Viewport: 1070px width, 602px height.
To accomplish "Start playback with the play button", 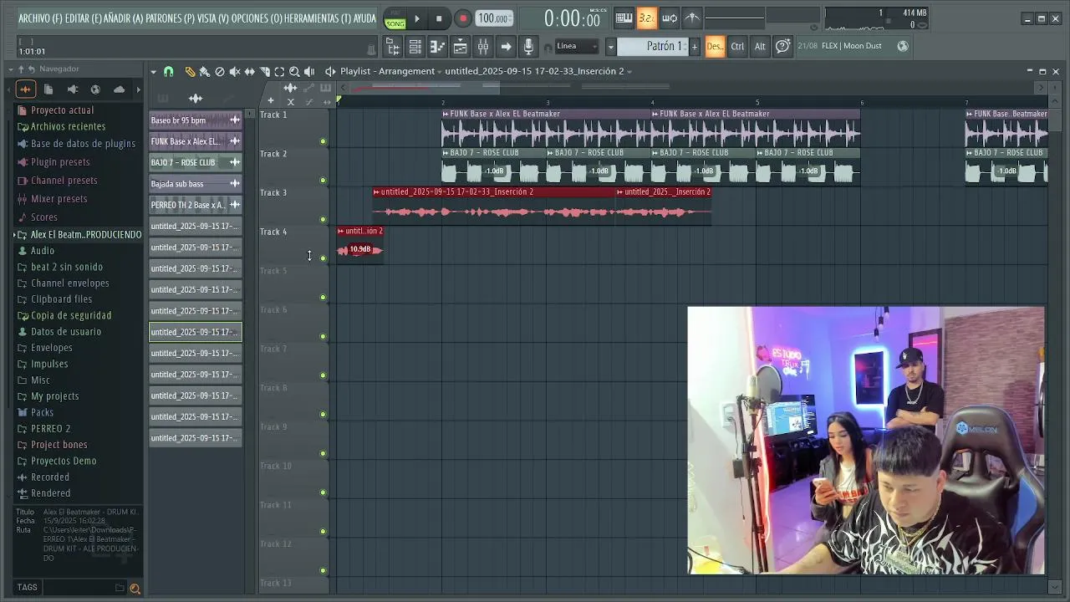I will [417, 18].
